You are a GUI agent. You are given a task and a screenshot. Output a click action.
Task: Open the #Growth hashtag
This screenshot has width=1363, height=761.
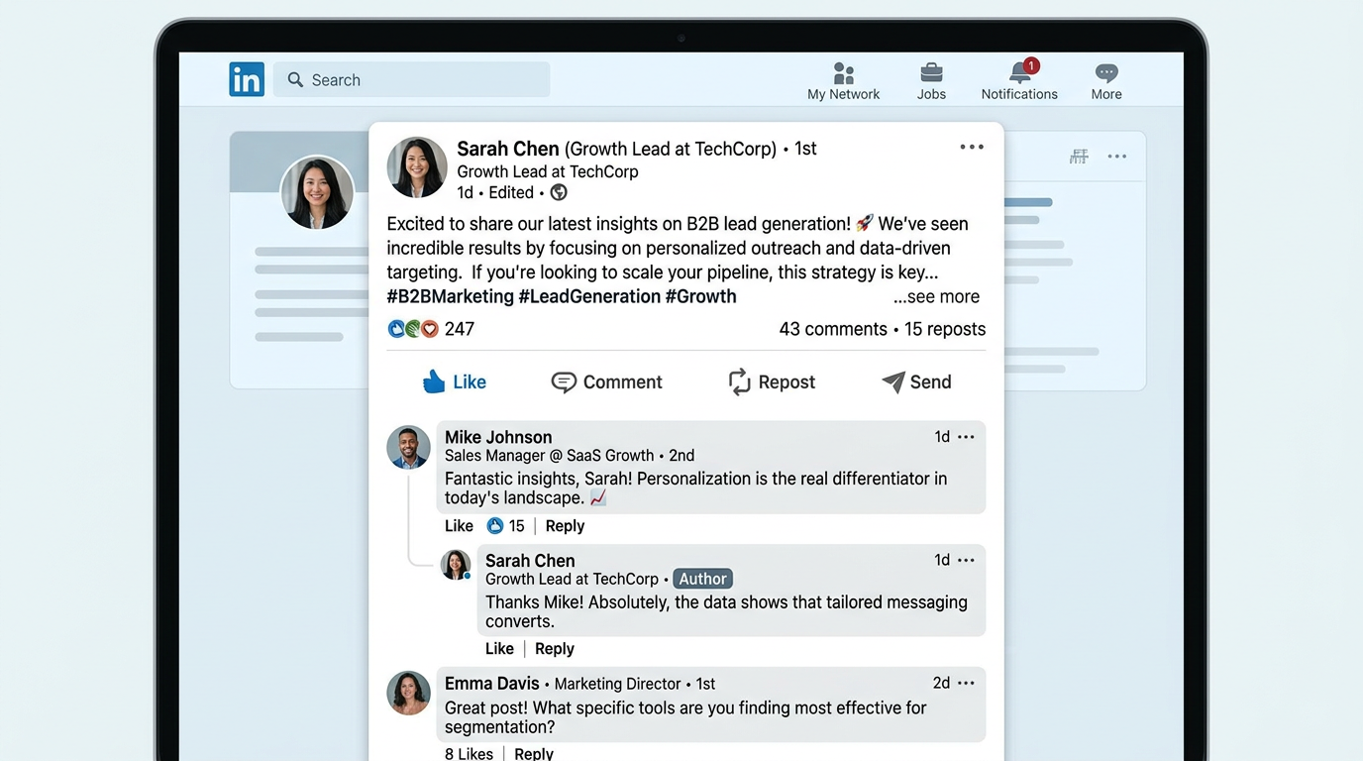(701, 296)
